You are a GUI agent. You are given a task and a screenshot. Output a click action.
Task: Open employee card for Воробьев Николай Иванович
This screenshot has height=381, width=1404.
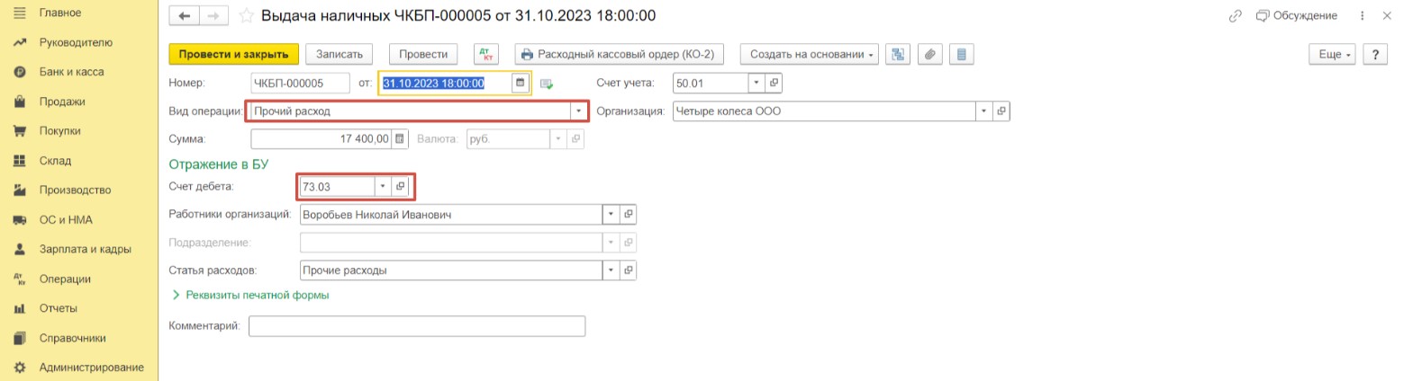pos(629,216)
